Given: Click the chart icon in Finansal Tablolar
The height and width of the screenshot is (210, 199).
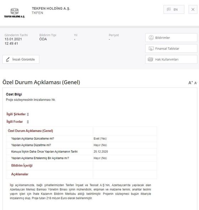Looking at the screenshot, I should point(151,48).
